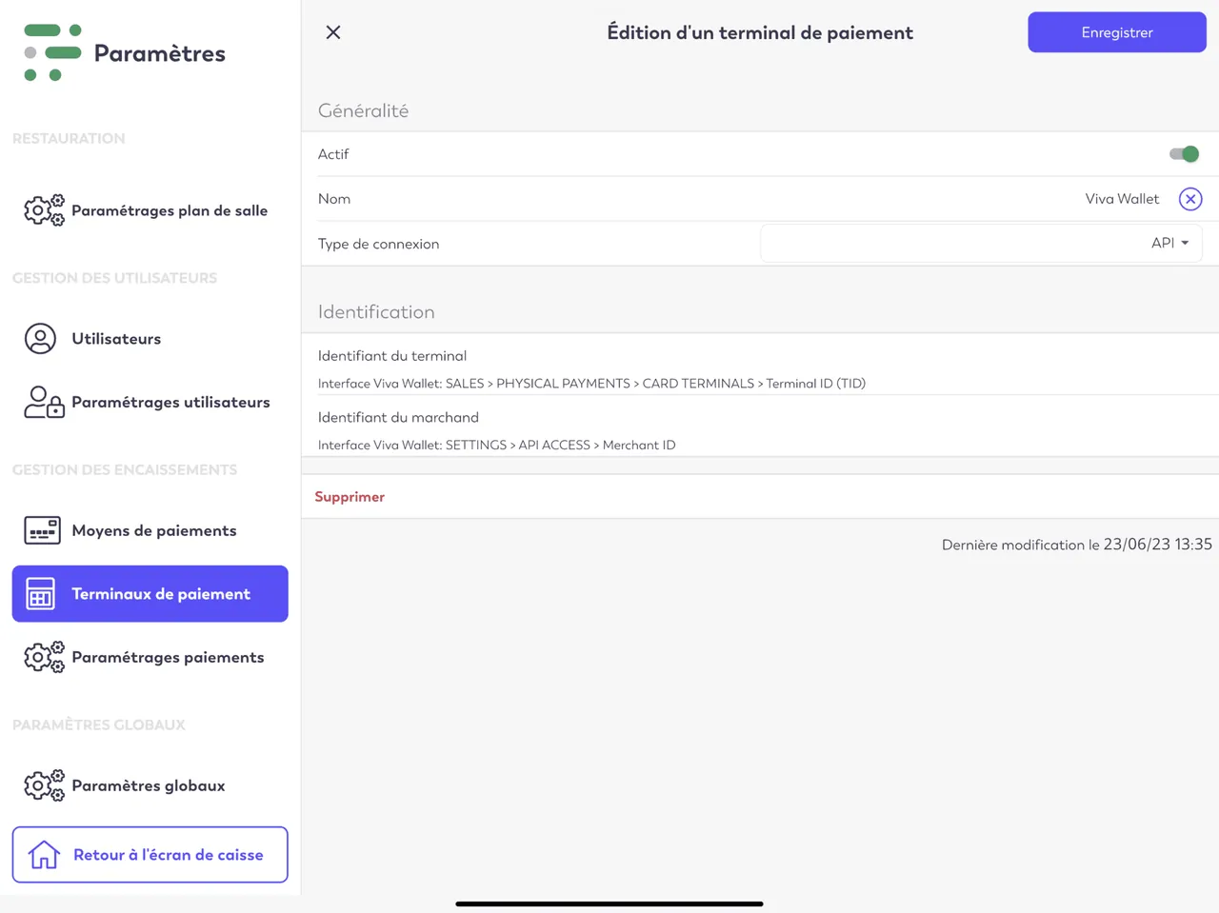
Task: Click the Paramètres globaux gears icon
Action: (44, 785)
